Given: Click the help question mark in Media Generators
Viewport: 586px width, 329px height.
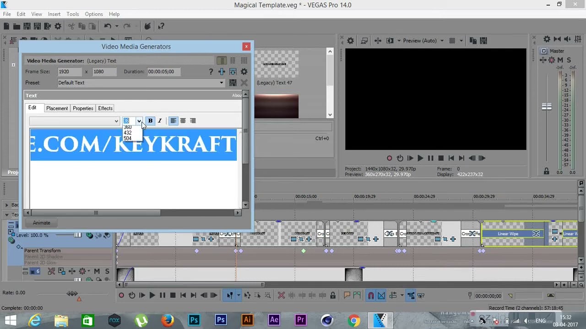Looking at the screenshot, I should pos(211,72).
